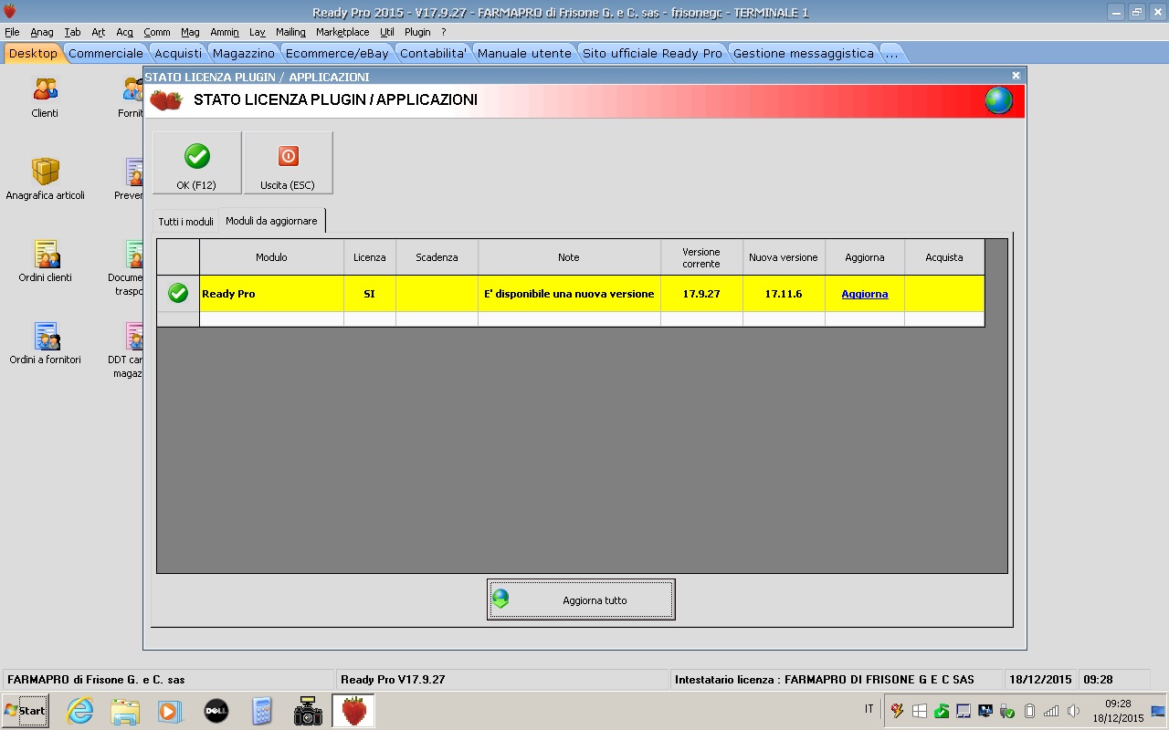Launch Internet Explorer from the taskbar
Image resolution: width=1169 pixels, height=730 pixels.
click(80, 711)
